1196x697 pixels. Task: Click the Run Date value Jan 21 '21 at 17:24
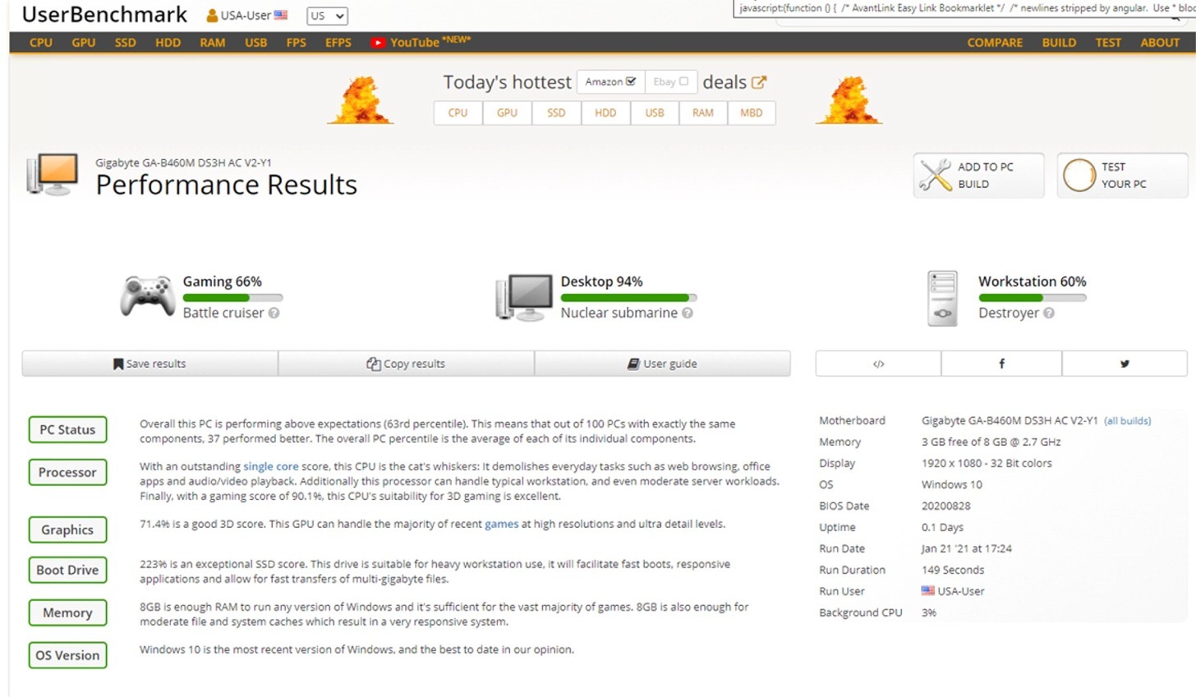[x=967, y=548]
